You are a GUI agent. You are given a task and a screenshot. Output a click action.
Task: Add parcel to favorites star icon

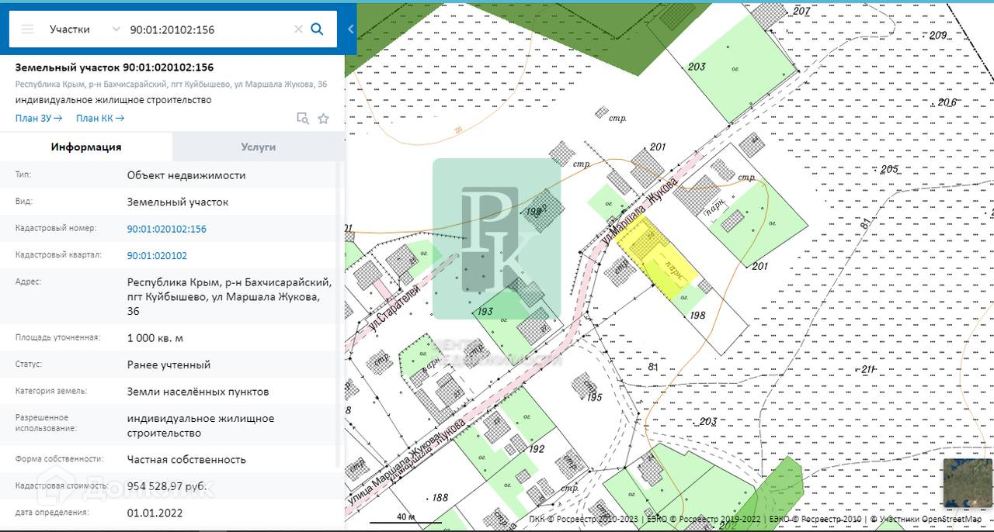[x=324, y=119]
